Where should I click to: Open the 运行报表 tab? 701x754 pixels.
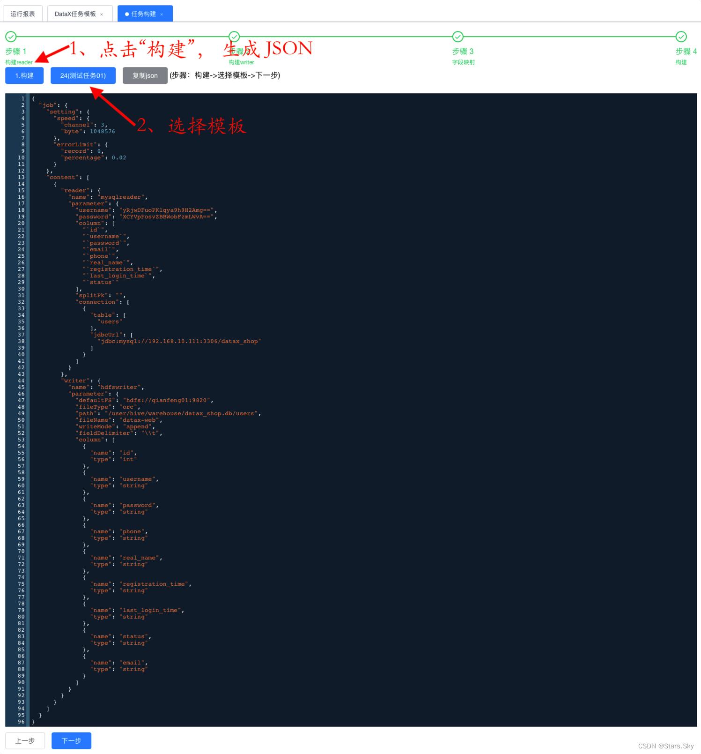tap(22, 14)
